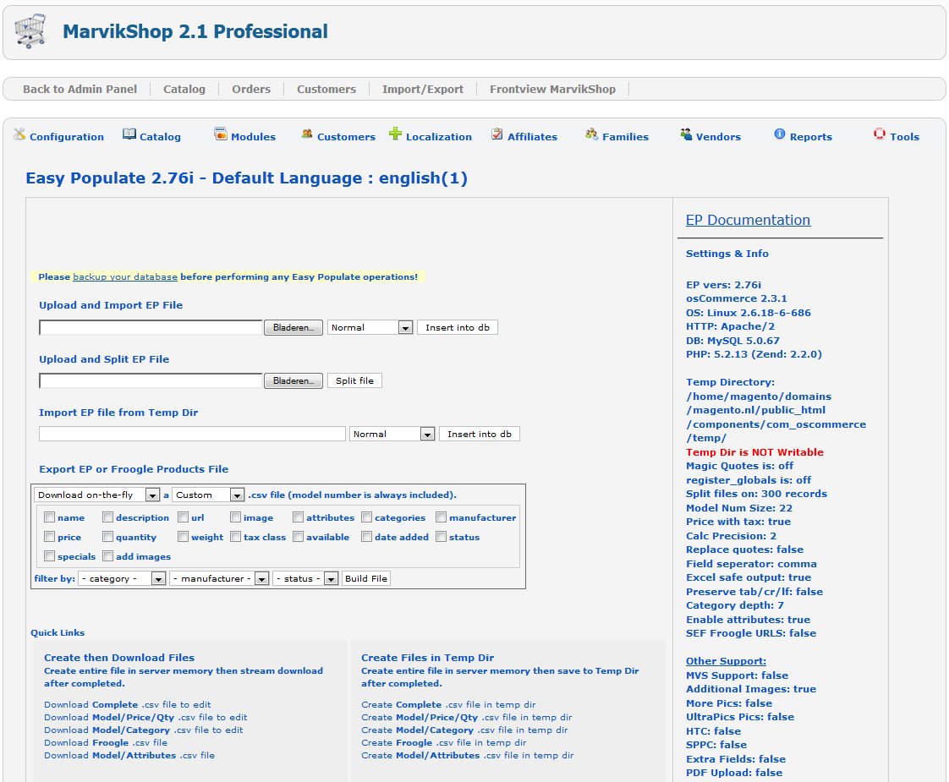Click the Vendors icon
This screenshot has height=782, width=949.
(x=686, y=134)
